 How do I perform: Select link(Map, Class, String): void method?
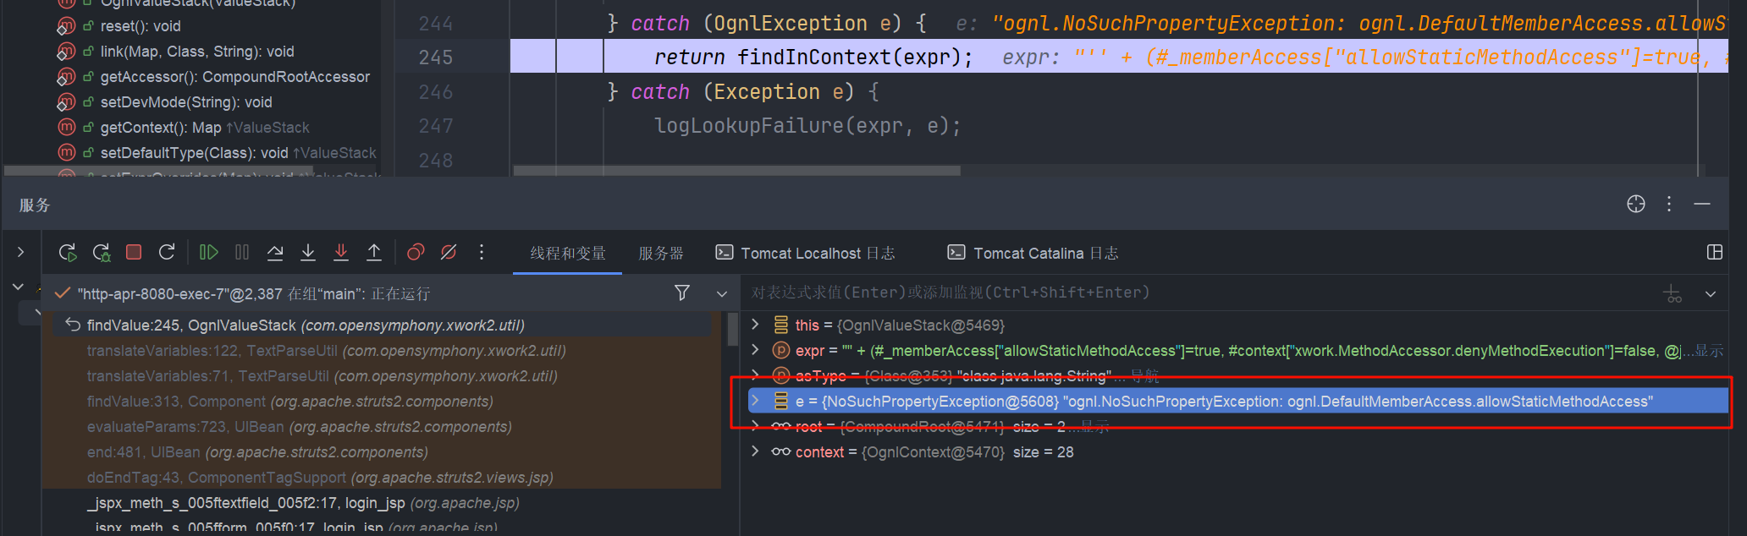click(x=197, y=52)
